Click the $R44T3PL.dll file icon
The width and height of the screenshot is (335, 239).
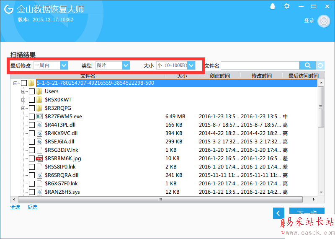[39, 125]
